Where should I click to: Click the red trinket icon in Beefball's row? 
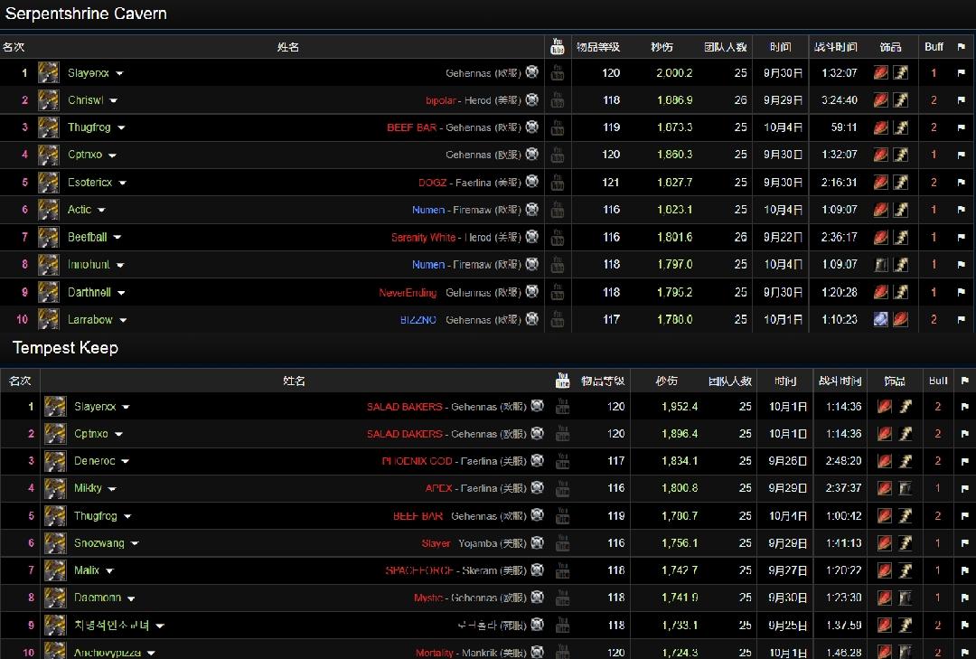coord(881,238)
